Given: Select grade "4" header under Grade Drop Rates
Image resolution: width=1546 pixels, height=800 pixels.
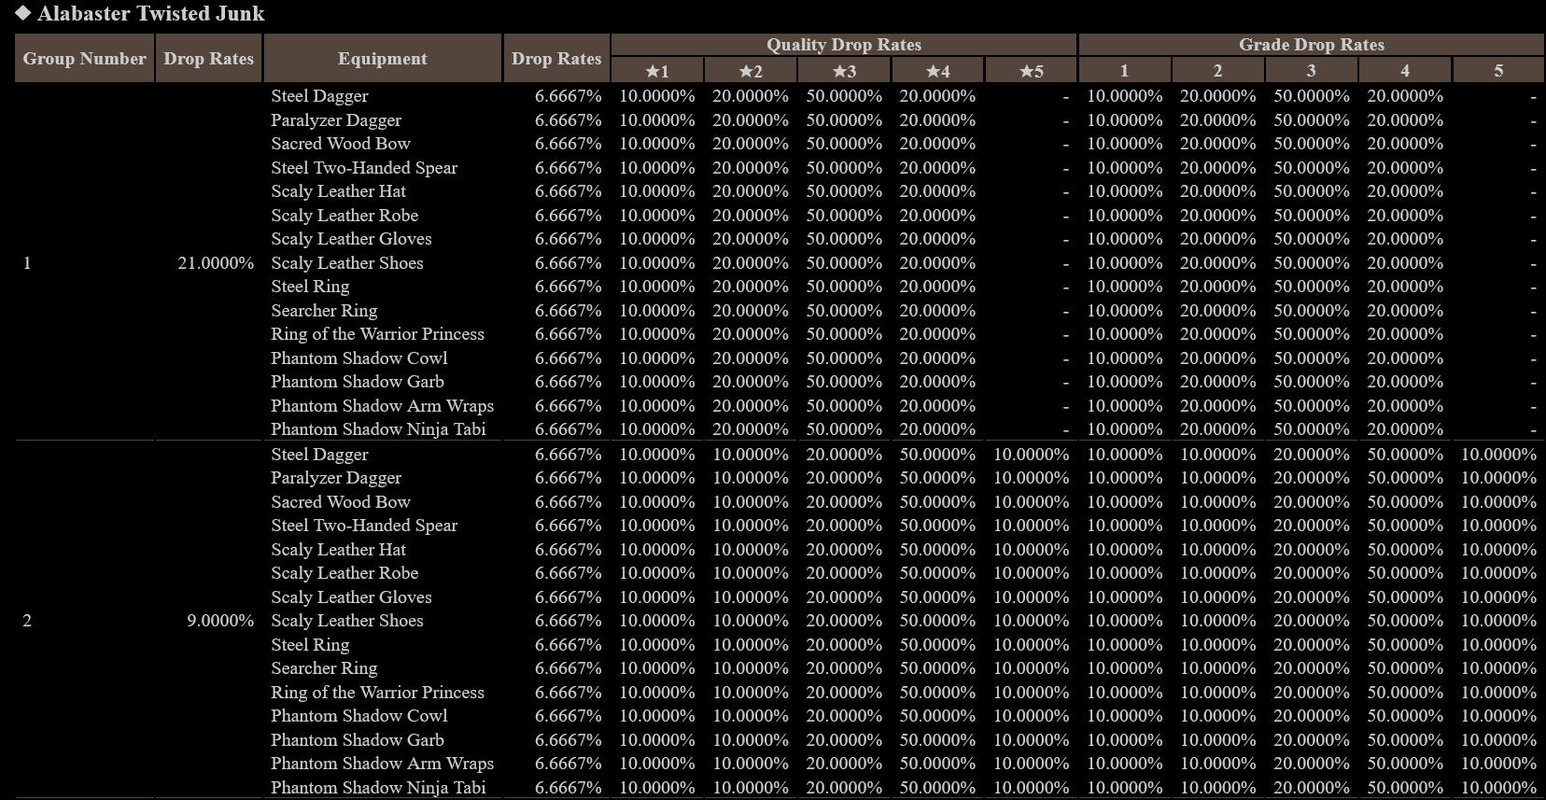Looking at the screenshot, I should pos(1405,70).
